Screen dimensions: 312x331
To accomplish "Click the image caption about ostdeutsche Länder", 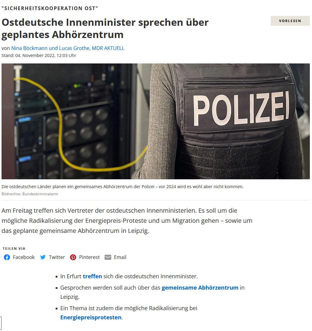I will [x=122, y=187].
